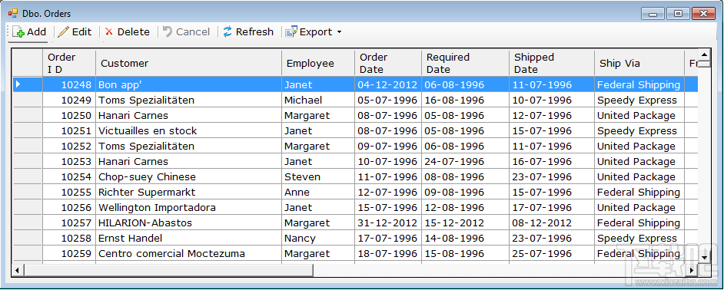This screenshot has width=724, height=290.
Task: Click the grayed-out Cancel toolbar button
Action: [187, 31]
